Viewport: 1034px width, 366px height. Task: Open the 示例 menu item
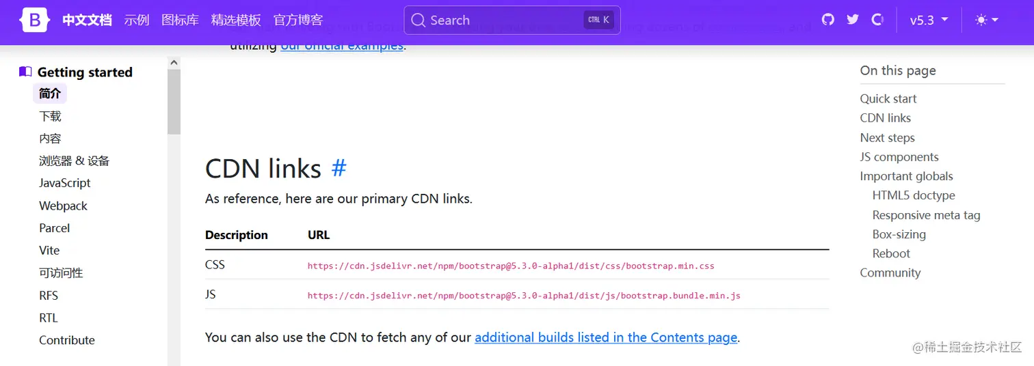[x=137, y=20]
